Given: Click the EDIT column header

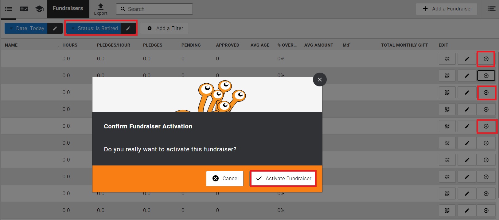Looking at the screenshot, I should point(443,45).
